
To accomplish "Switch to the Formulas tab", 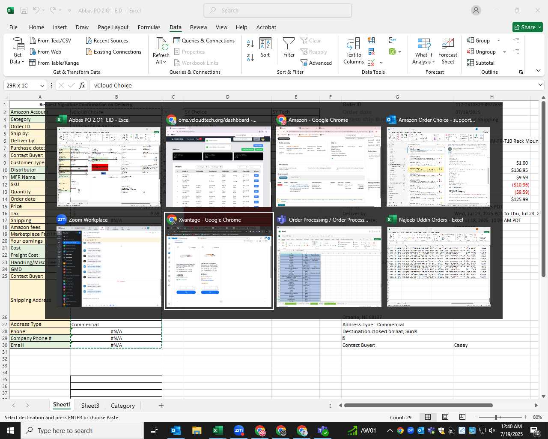I will coord(149,27).
